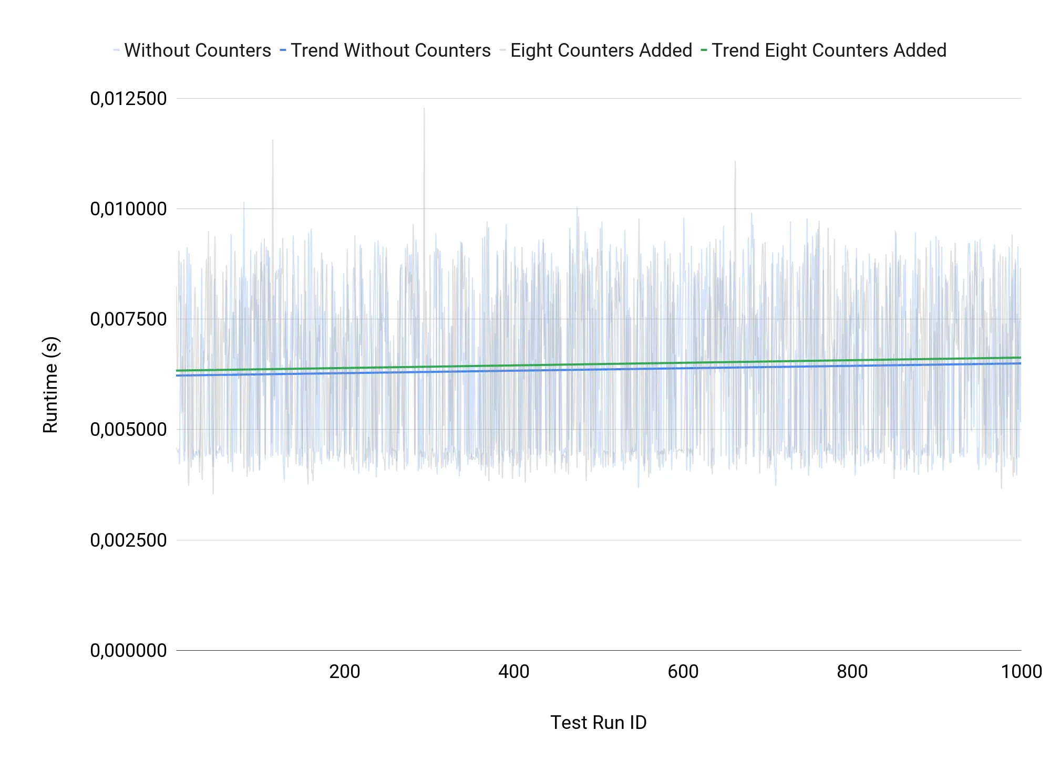Click the 600 x-axis tick label
The width and height of the screenshot is (1060, 772).
pos(683,672)
